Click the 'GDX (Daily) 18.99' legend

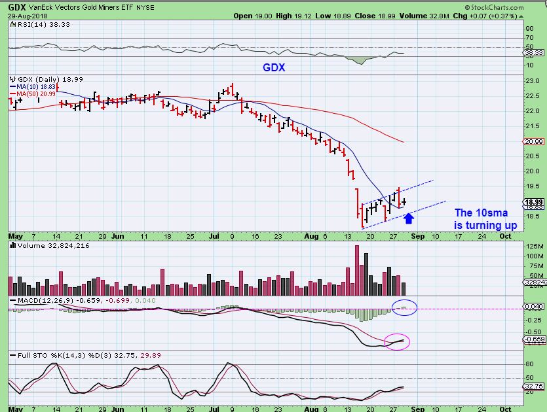(x=50, y=79)
